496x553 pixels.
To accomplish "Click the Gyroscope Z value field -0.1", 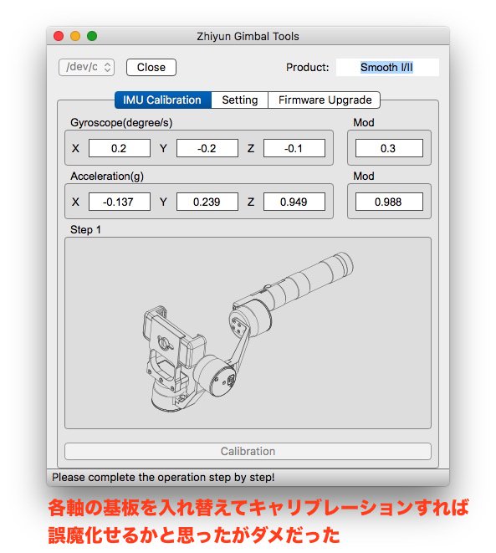I will click(294, 148).
